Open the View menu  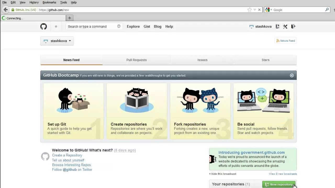pyautogui.click(x=23, y=2)
